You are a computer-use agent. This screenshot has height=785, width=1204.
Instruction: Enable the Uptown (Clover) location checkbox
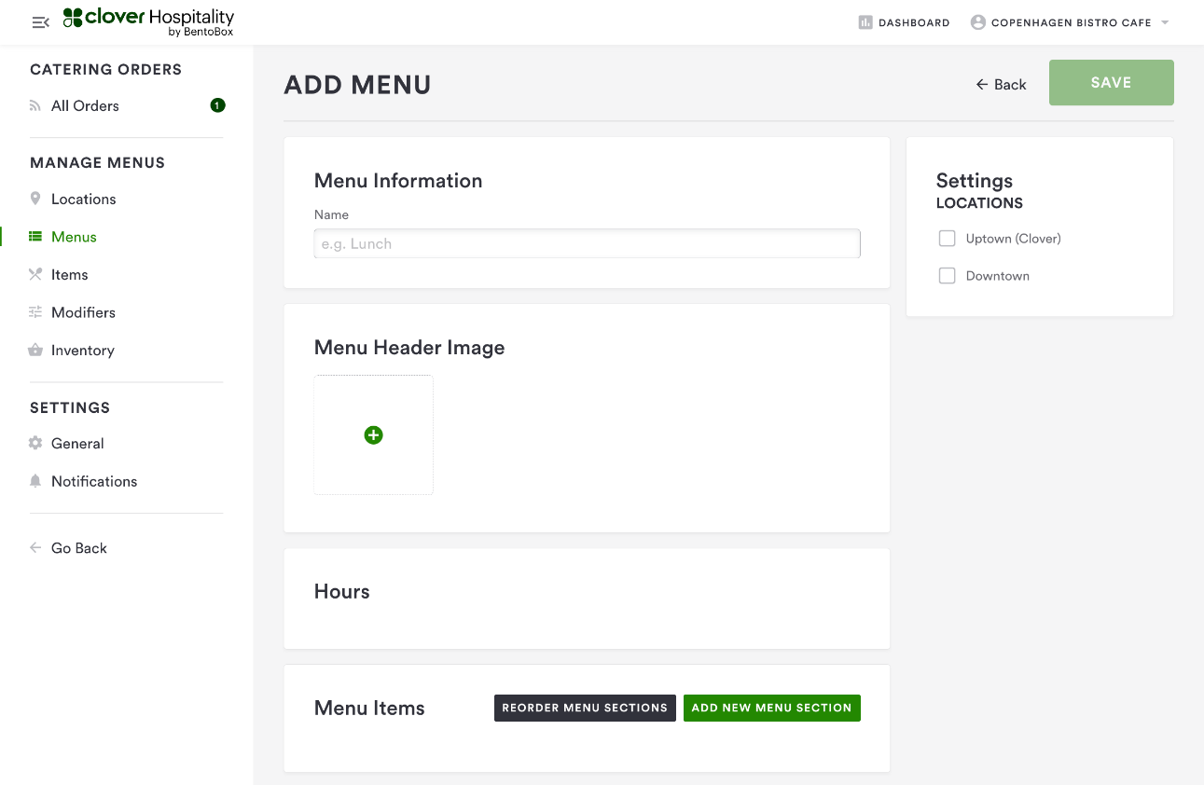[x=947, y=239]
